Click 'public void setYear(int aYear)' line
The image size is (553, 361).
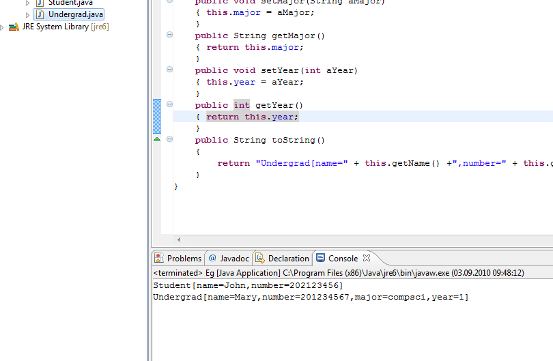(276, 70)
